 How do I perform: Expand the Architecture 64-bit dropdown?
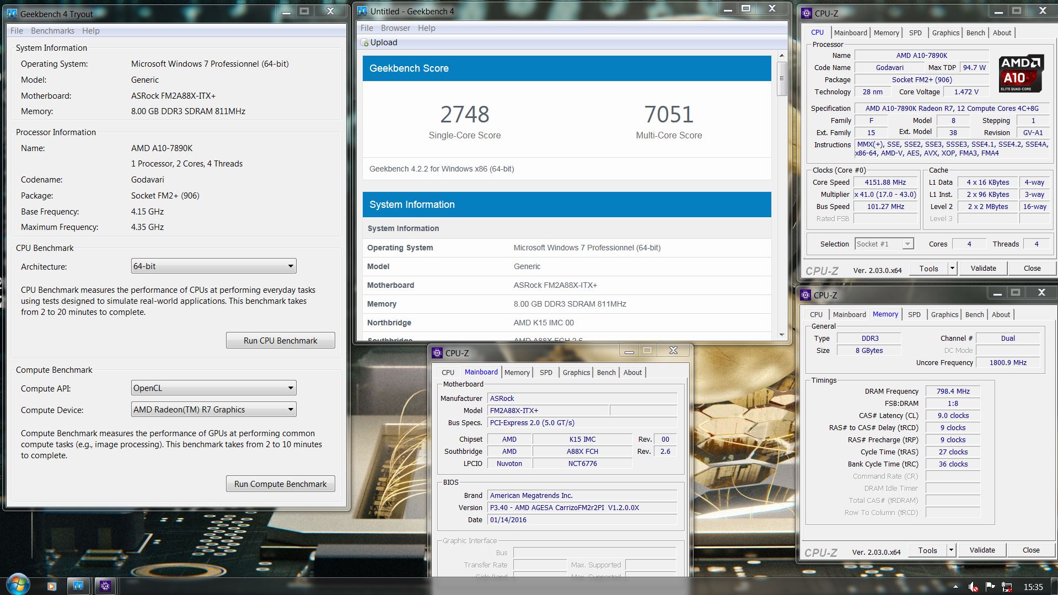coord(213,266)
